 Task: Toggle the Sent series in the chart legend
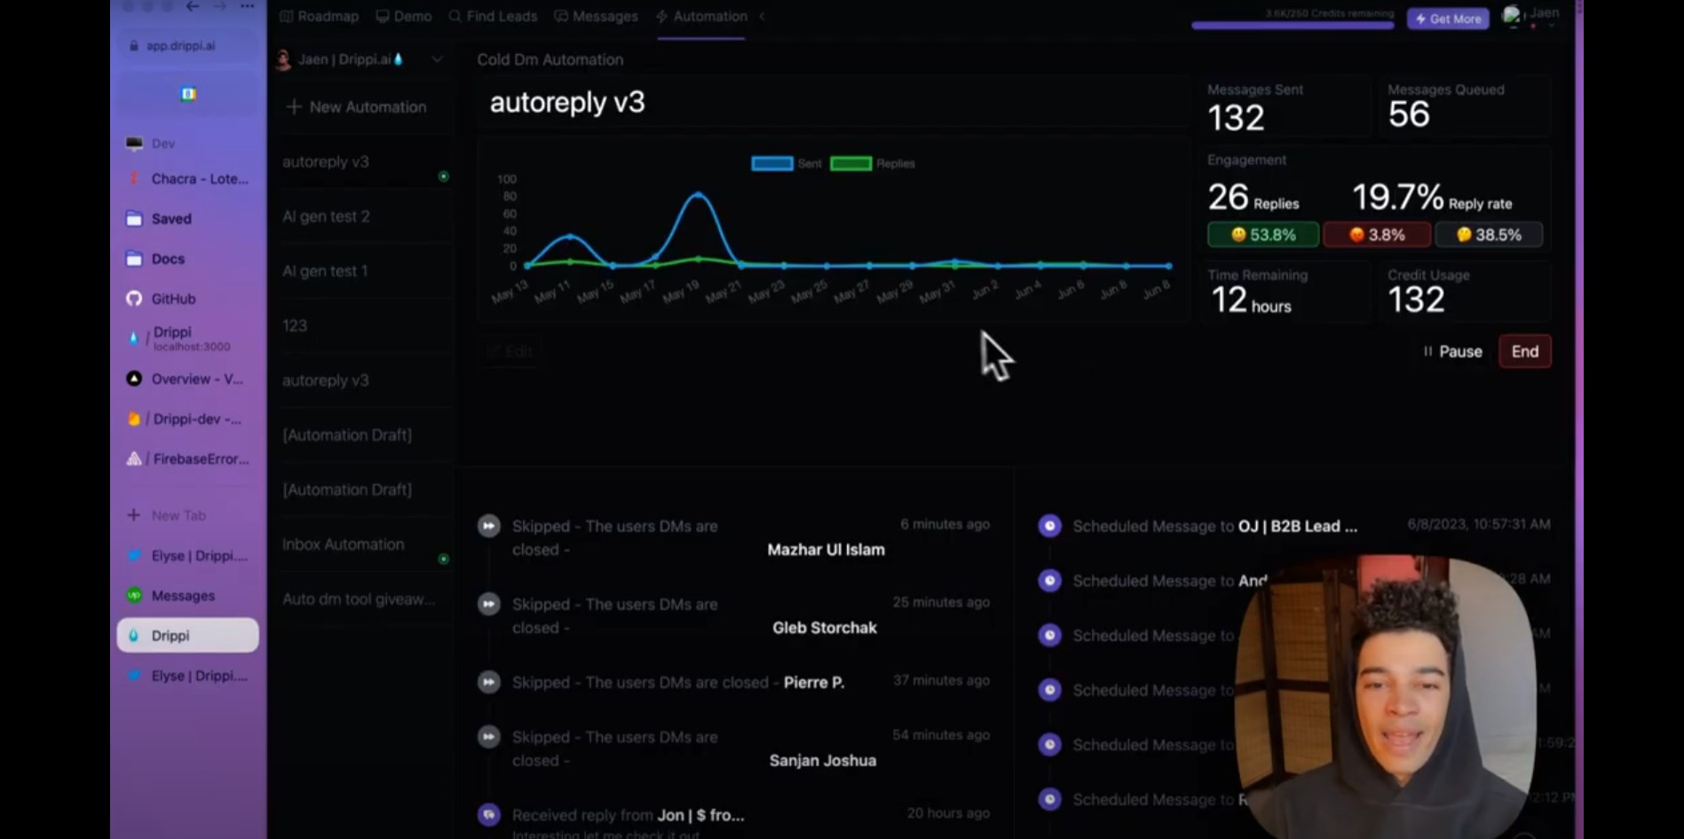(786, 163)
